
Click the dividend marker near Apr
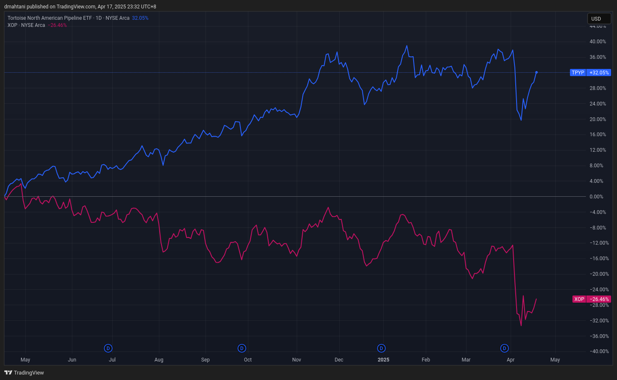[x=504, y=348]
